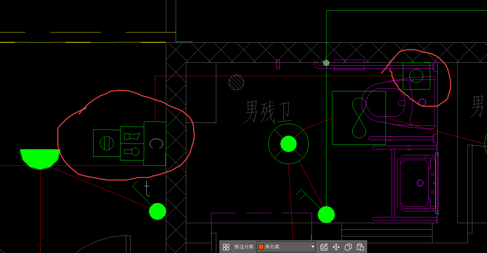
Task: Select the 男残卫 room label text
Action: (268, 112)
